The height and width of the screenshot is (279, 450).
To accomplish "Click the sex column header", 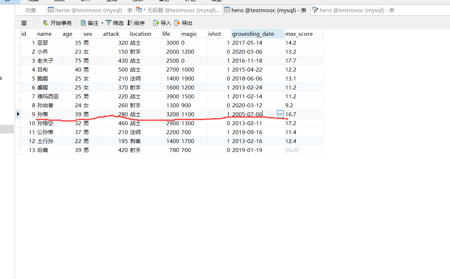I will 92,34.
